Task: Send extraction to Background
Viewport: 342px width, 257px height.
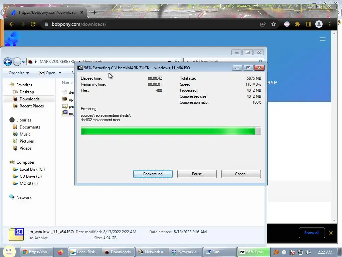Action: [153, 174]
